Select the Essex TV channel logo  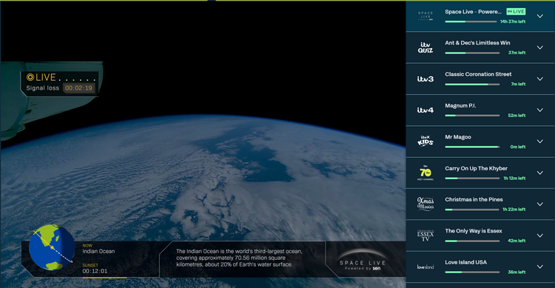[425, 235]
